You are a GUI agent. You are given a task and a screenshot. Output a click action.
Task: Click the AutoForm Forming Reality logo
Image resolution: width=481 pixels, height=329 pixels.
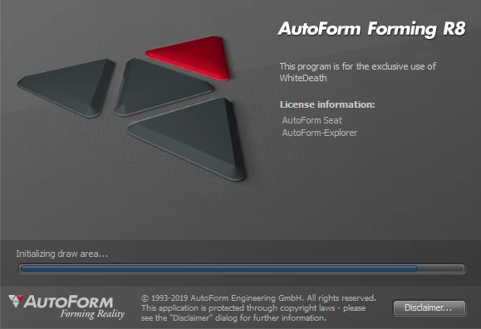tap(66, 307)
